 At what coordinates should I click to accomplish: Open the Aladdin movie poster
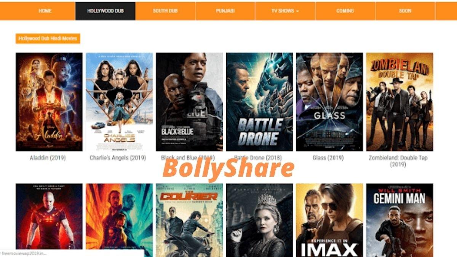pyautogui.click(x=49, y=102)
